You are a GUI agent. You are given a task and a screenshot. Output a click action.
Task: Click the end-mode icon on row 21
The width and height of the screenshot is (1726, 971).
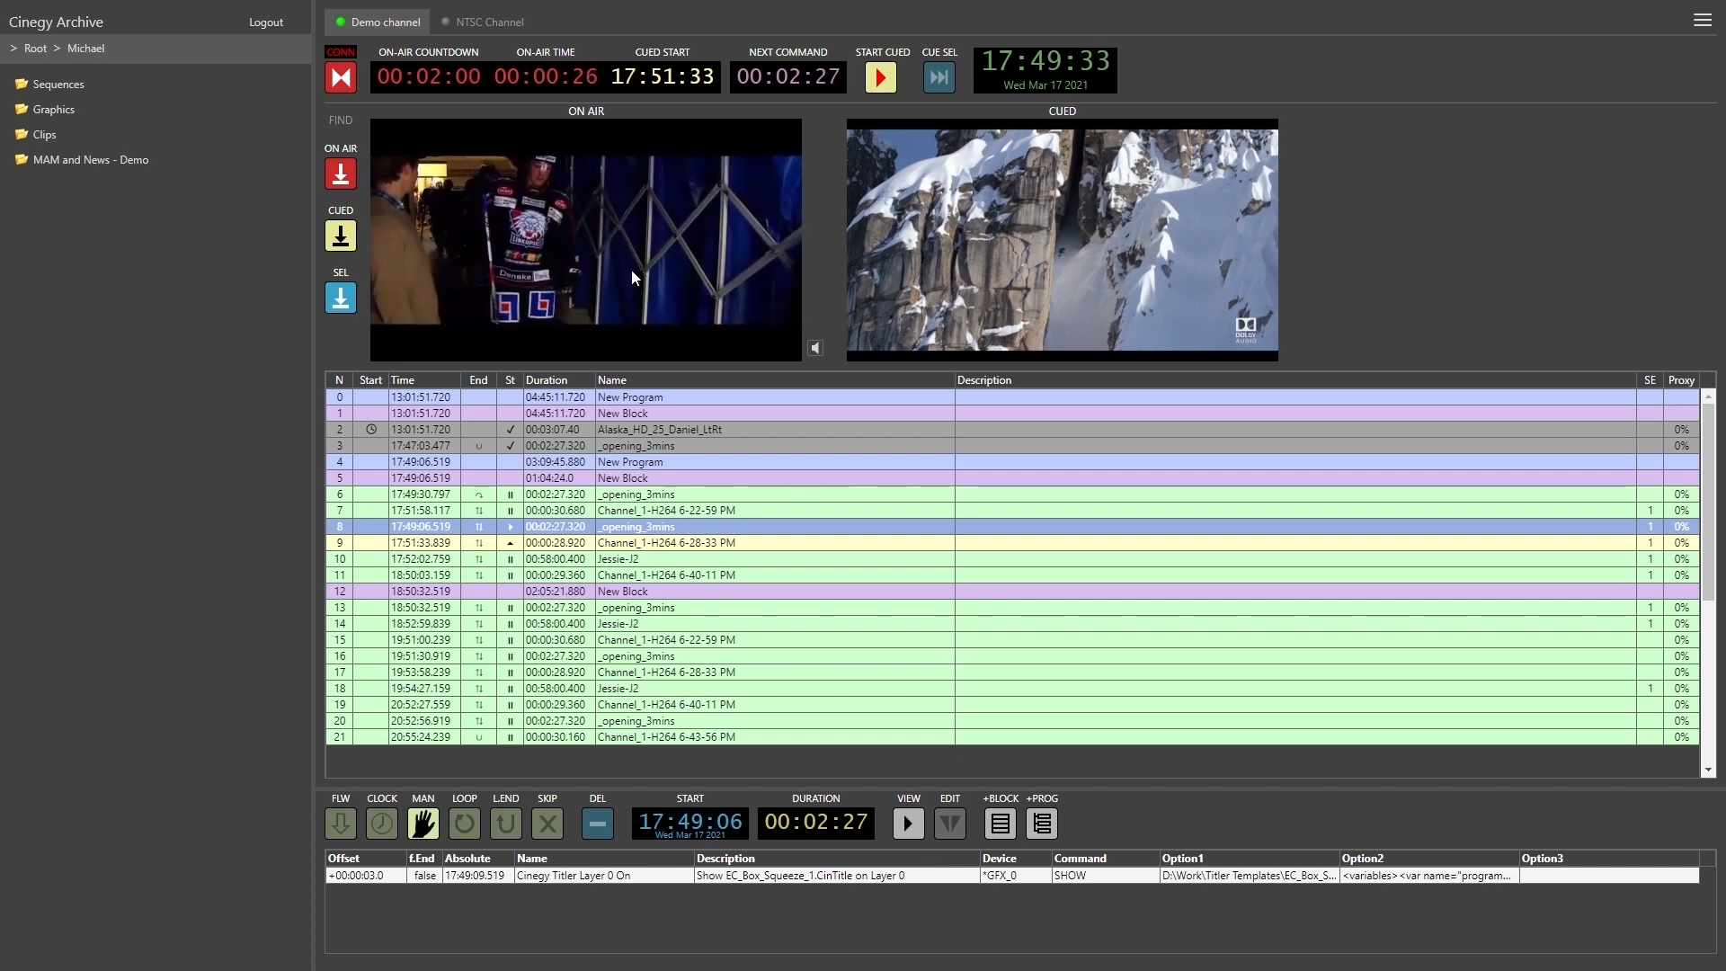479,737
